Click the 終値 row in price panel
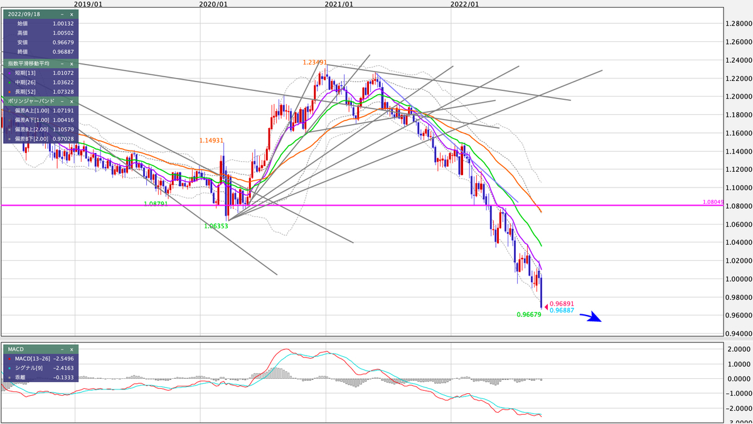Viewport: 753px width, 424px height. pos(40,51)
